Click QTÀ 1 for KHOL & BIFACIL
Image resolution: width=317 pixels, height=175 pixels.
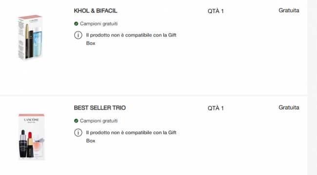(216, 11)
